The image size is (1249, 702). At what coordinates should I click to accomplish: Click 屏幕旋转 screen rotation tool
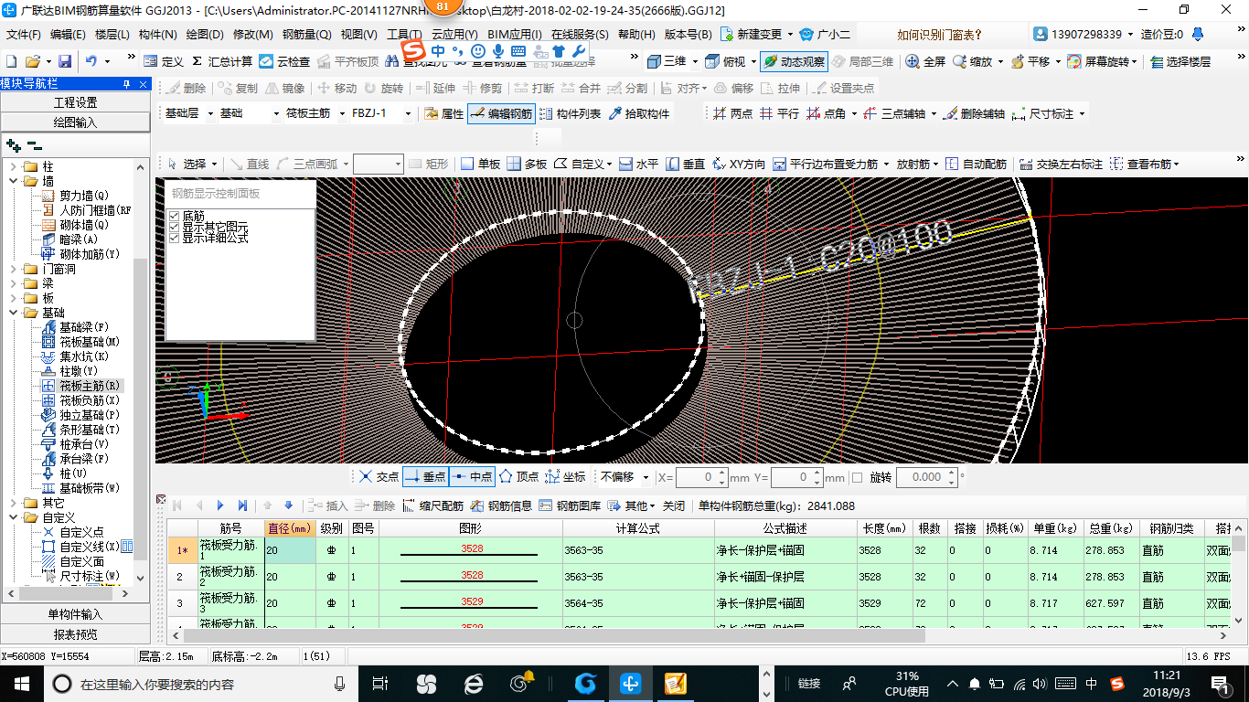1100,61
